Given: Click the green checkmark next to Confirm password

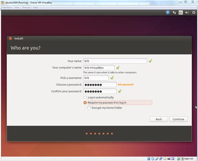Looking at the screenshot, I should [120, 91].
